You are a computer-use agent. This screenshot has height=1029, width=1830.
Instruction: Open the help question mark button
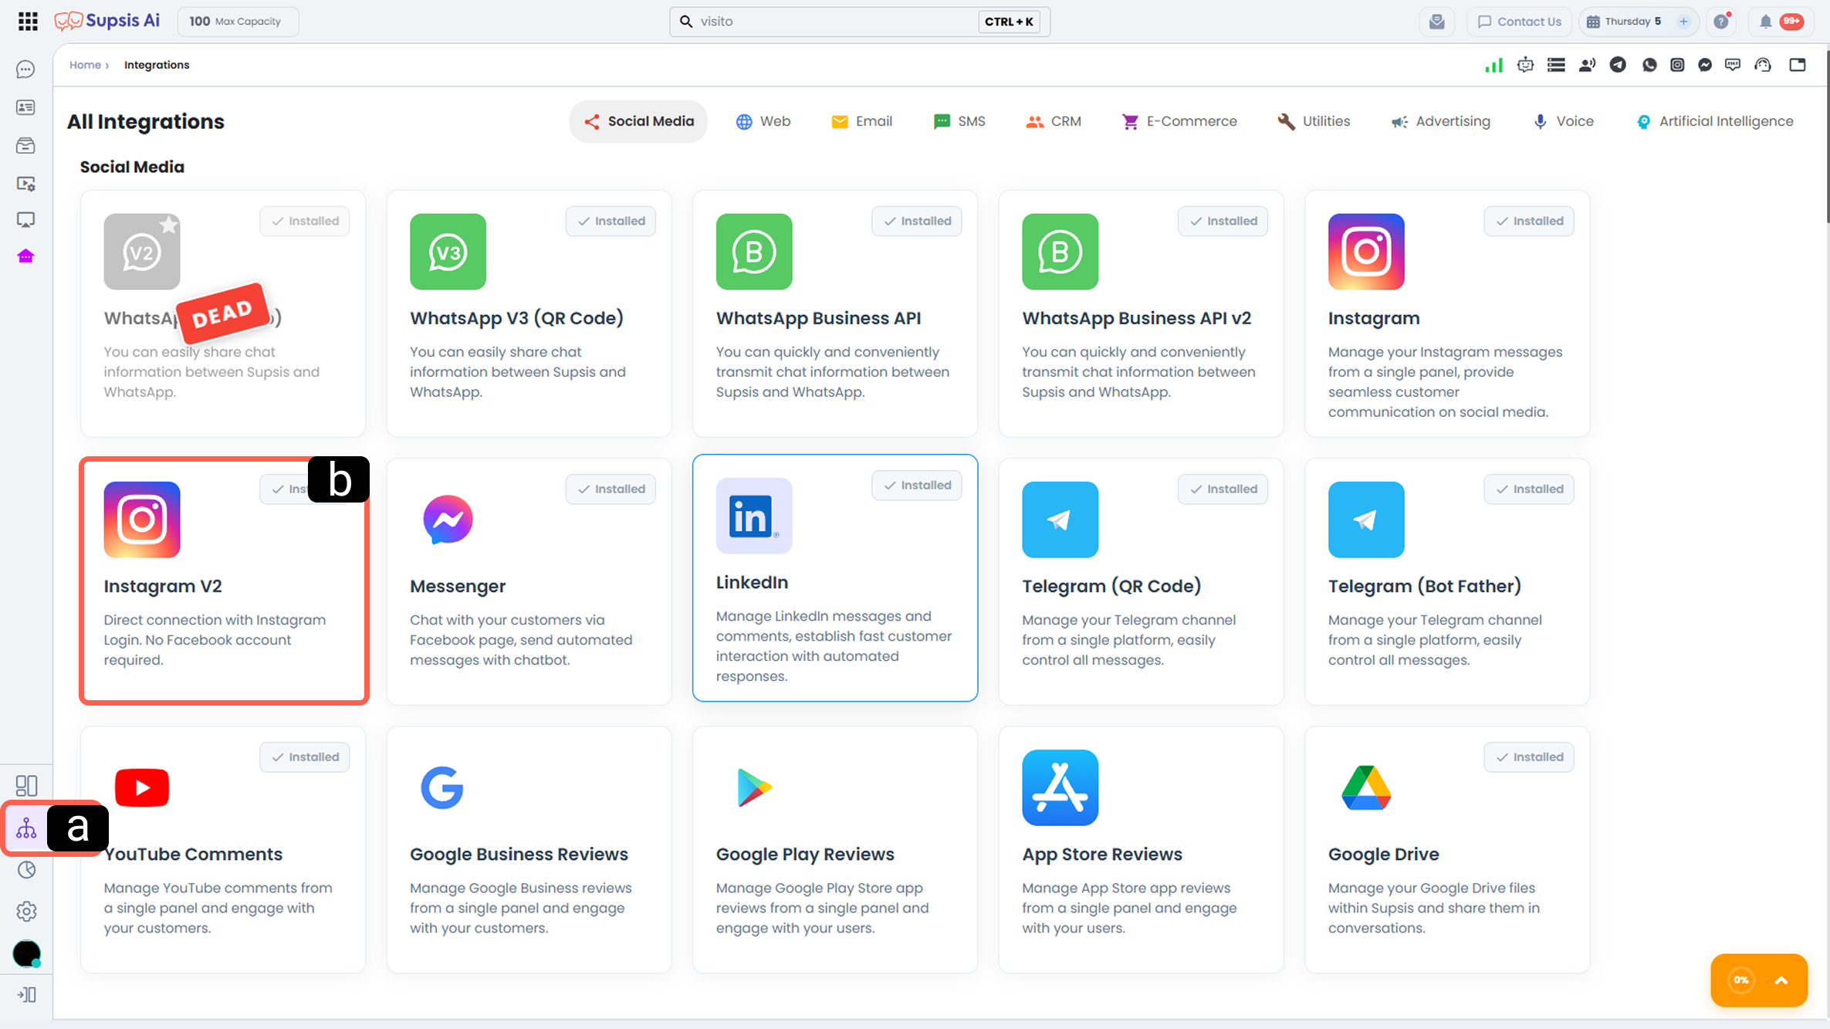tap(1721, 22)
